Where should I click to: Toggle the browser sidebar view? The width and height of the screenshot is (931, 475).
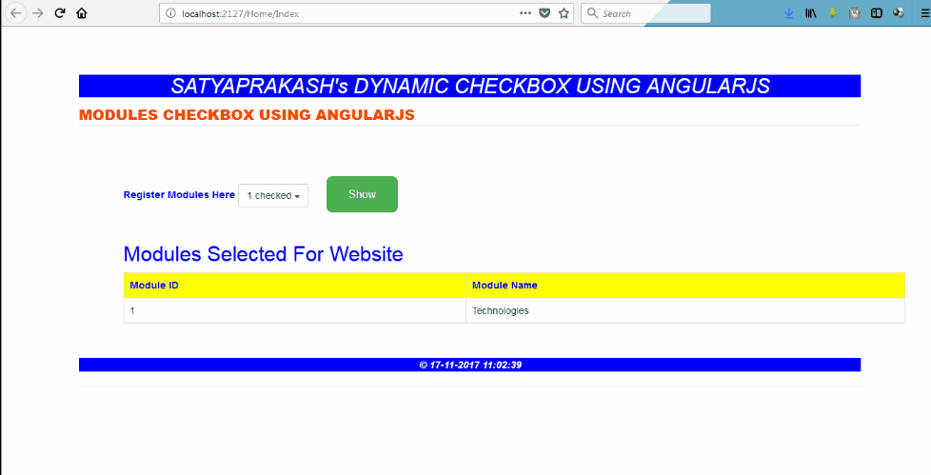[x=877, y=13]
